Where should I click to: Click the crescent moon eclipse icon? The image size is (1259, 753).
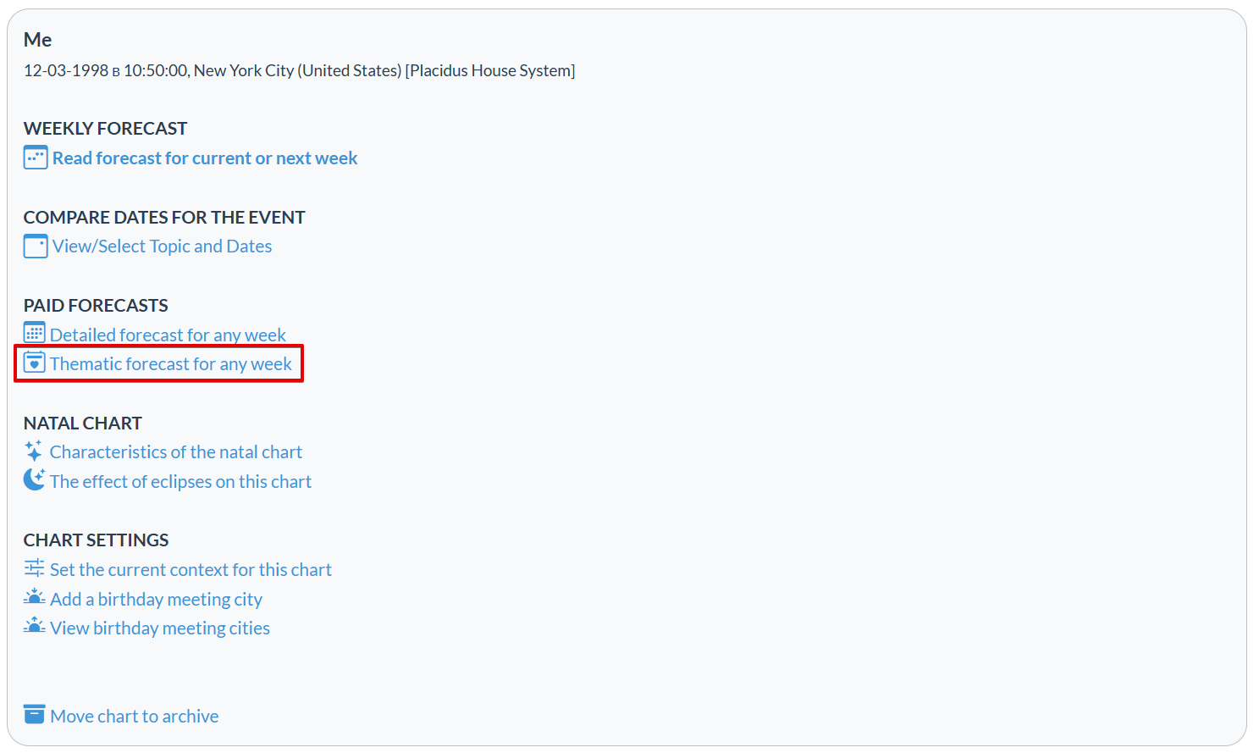point(34,479)
